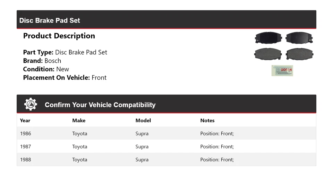Screen dimensions: 333x179
Task: Select the bottom-right brake pad image
Action: pos(299,54)
